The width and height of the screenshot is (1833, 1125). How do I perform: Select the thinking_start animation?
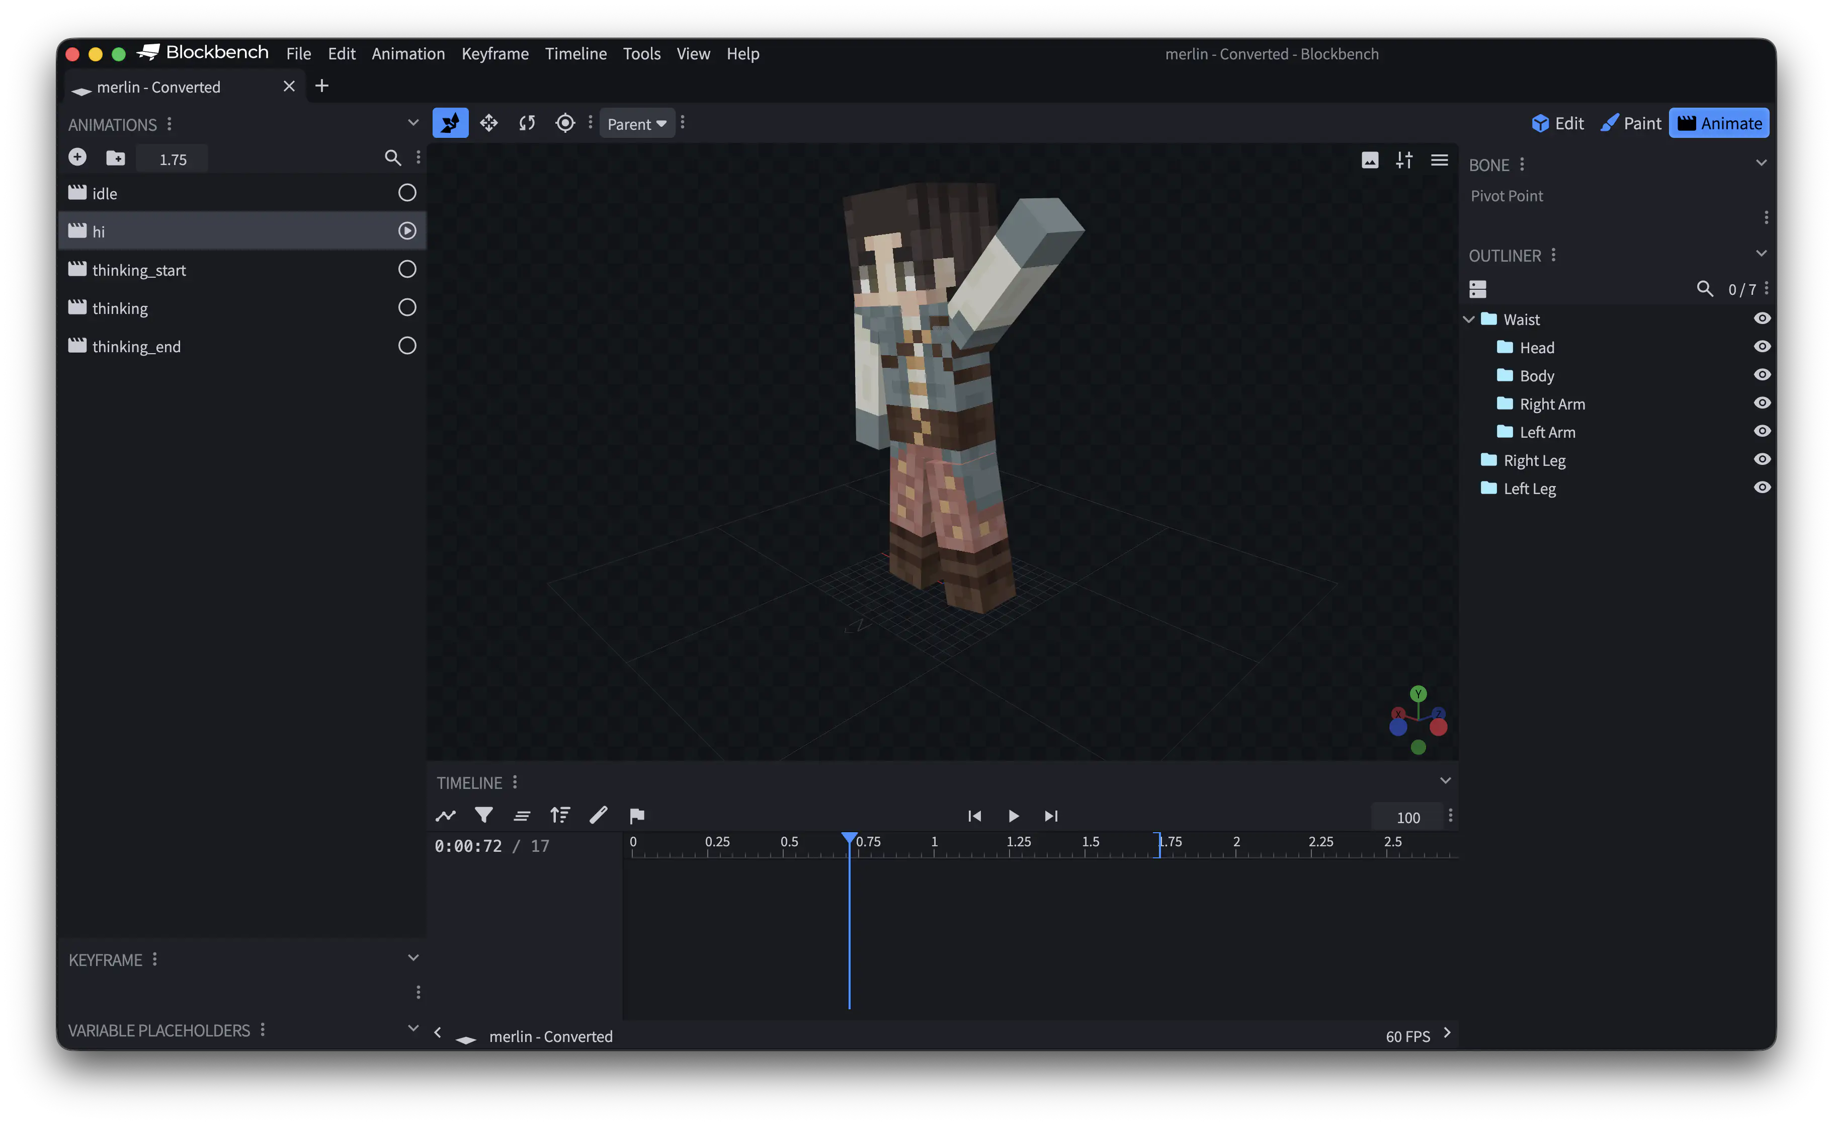139,270
